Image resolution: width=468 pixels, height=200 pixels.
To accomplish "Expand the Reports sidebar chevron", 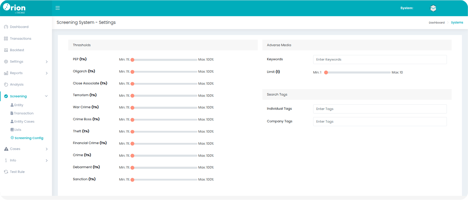I will pos(47,73).
